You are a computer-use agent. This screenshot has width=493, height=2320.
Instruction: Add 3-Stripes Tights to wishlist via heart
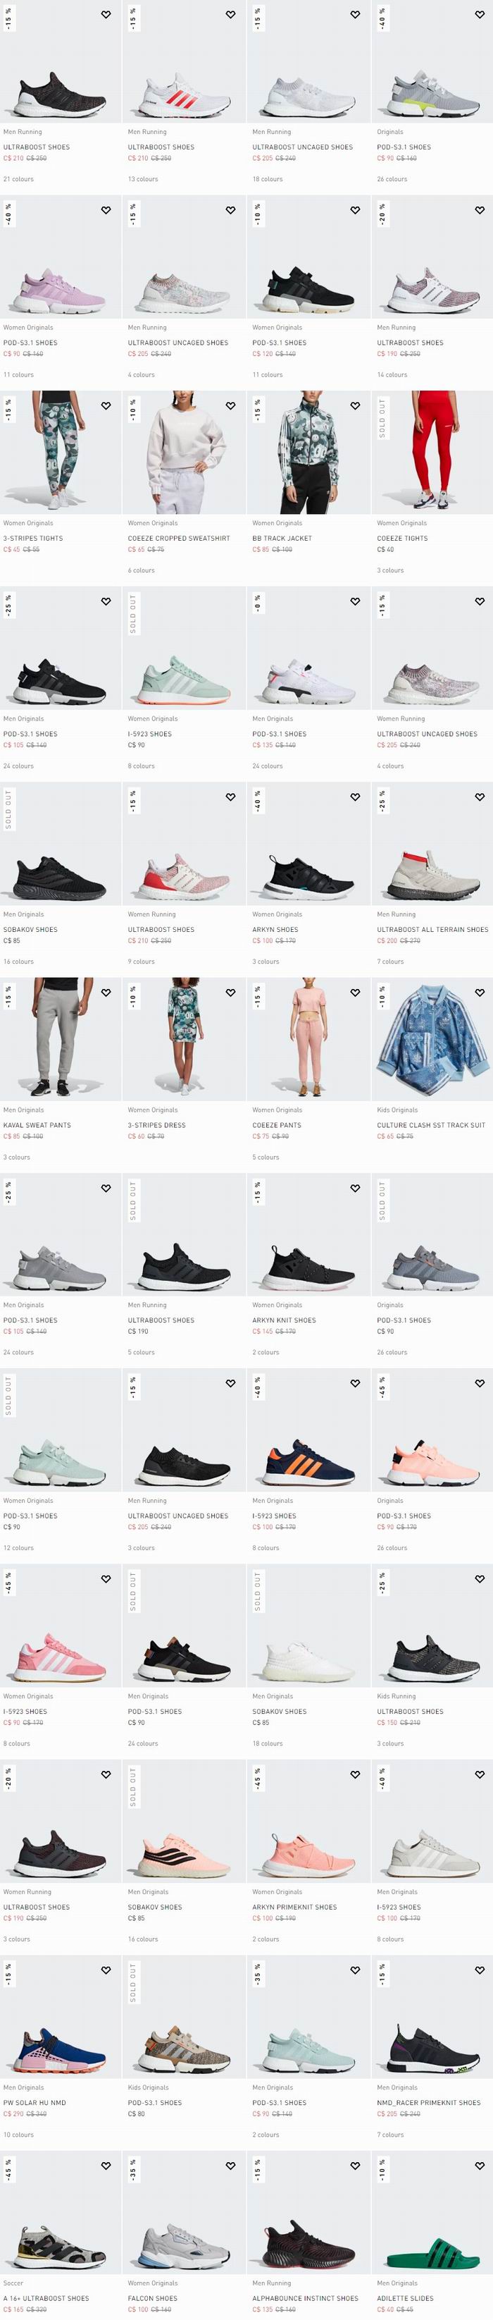[x=105, y=405]
